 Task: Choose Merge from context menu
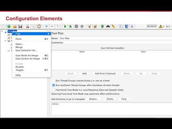pos(32,47)
